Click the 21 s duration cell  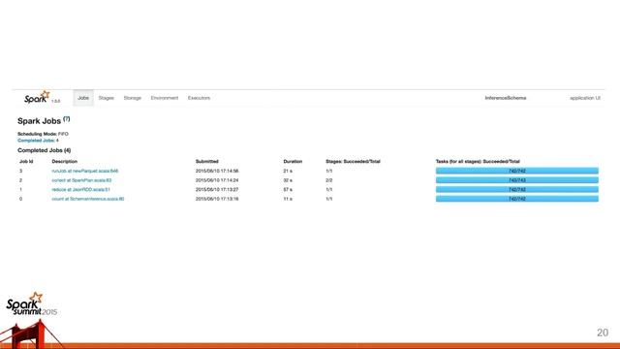click(288, 171)
